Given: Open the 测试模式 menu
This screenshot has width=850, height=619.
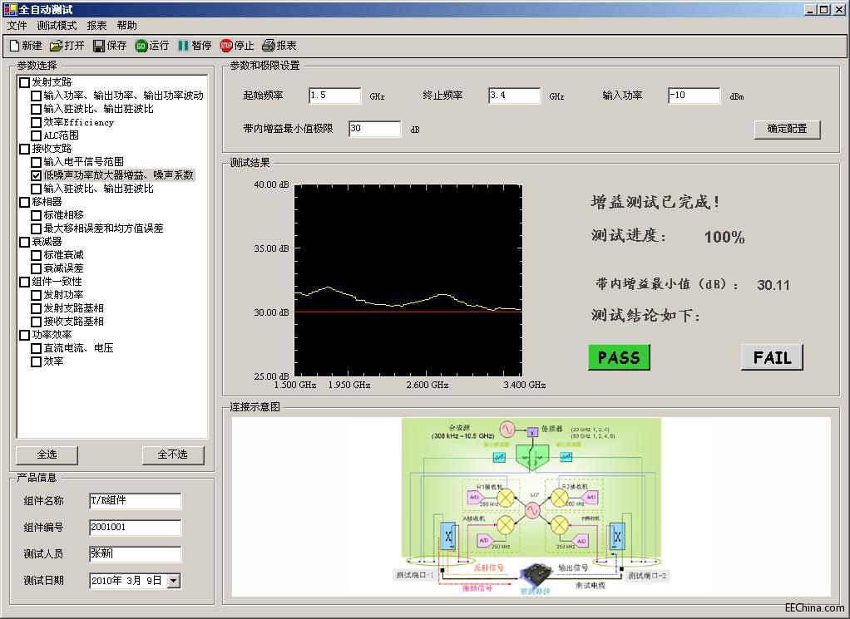Looking at the screenshot, I should point(57,26).
